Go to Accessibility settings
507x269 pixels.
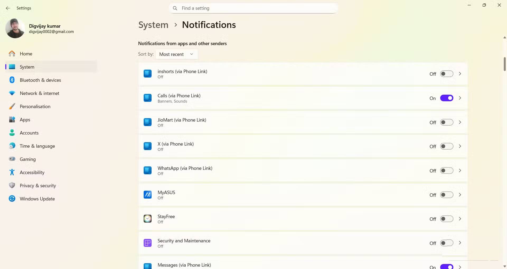[x=51, y=172]
